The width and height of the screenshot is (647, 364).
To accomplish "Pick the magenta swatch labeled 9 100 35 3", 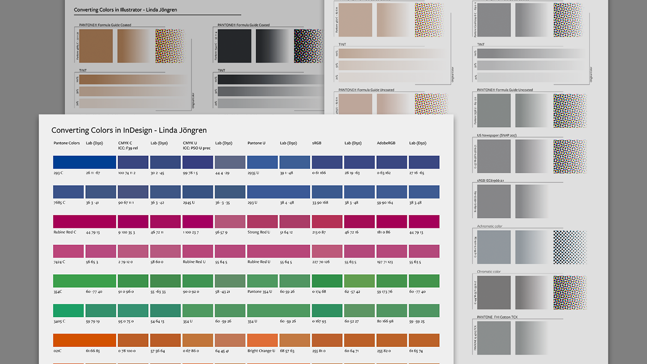I will tap(133, 222).
